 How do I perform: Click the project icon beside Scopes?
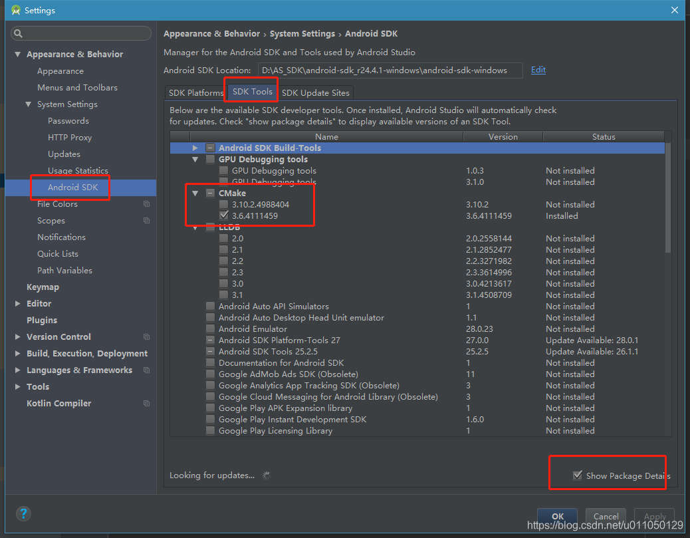click(146, 220)
